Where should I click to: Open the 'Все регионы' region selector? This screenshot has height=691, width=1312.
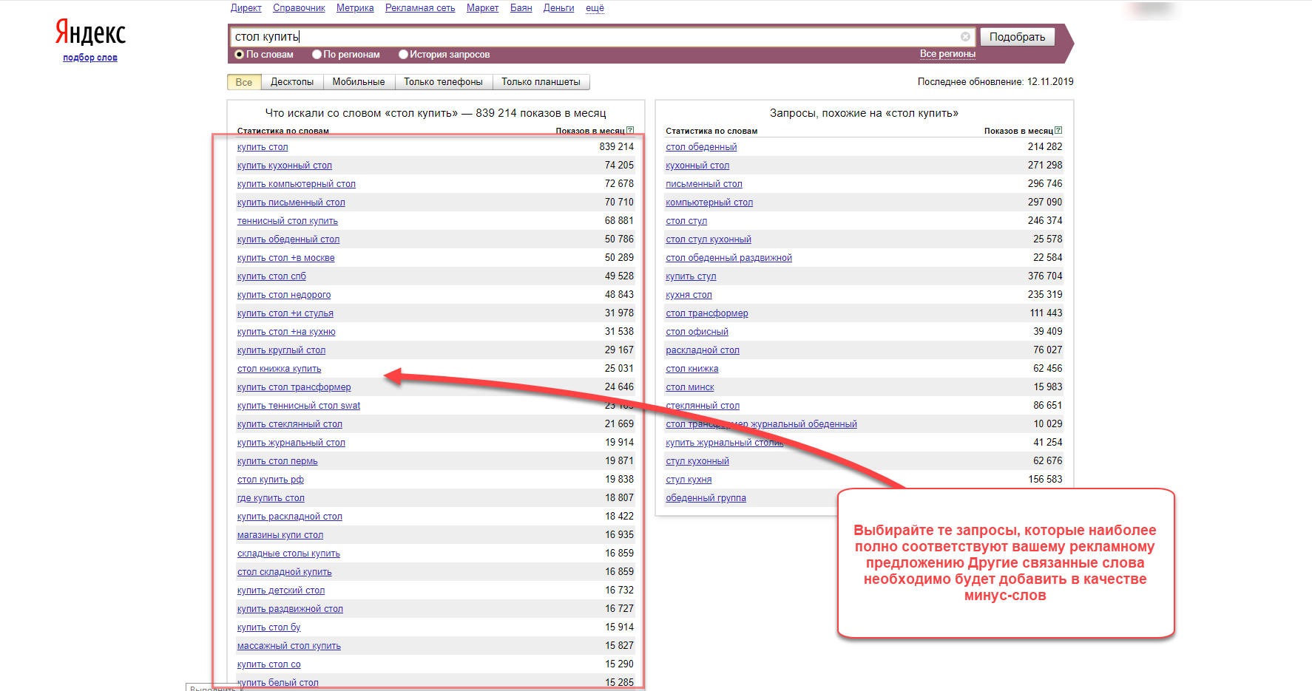[947, 54]
